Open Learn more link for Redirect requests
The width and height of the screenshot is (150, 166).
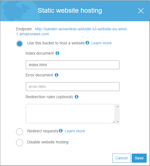[75, 131]
